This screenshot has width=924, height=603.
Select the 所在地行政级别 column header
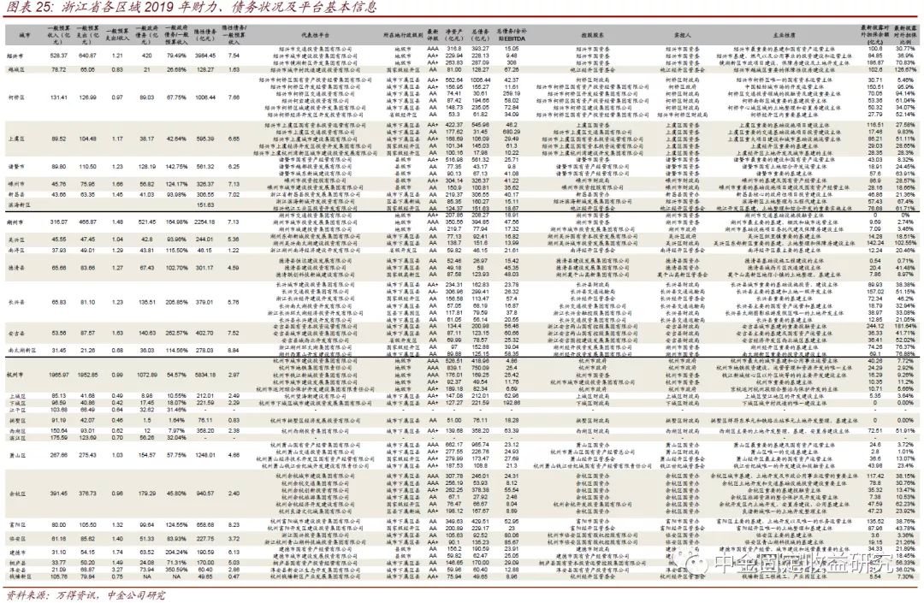[x=403, y=36]
